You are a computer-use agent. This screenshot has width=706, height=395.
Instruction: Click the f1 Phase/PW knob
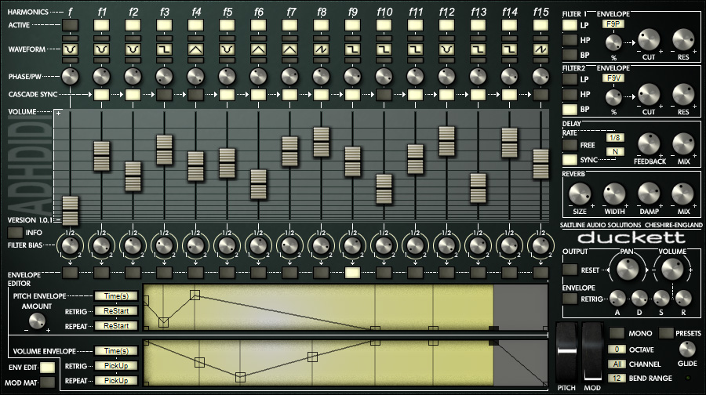[x=101, y=77]
